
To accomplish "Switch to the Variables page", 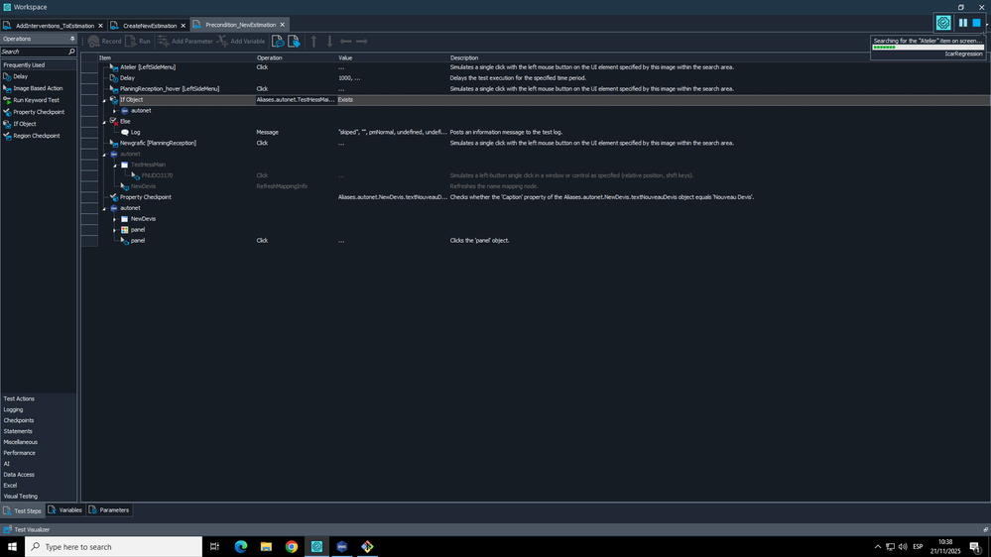I will click(x=65, y=510).
